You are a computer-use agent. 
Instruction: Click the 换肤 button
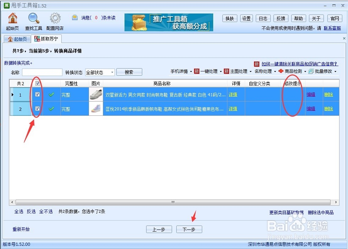point(230,18)
